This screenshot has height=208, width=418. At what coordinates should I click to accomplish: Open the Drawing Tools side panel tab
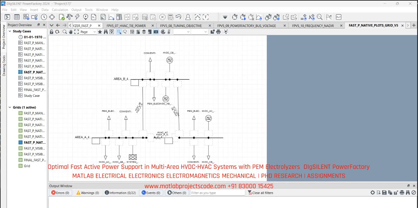4,66
